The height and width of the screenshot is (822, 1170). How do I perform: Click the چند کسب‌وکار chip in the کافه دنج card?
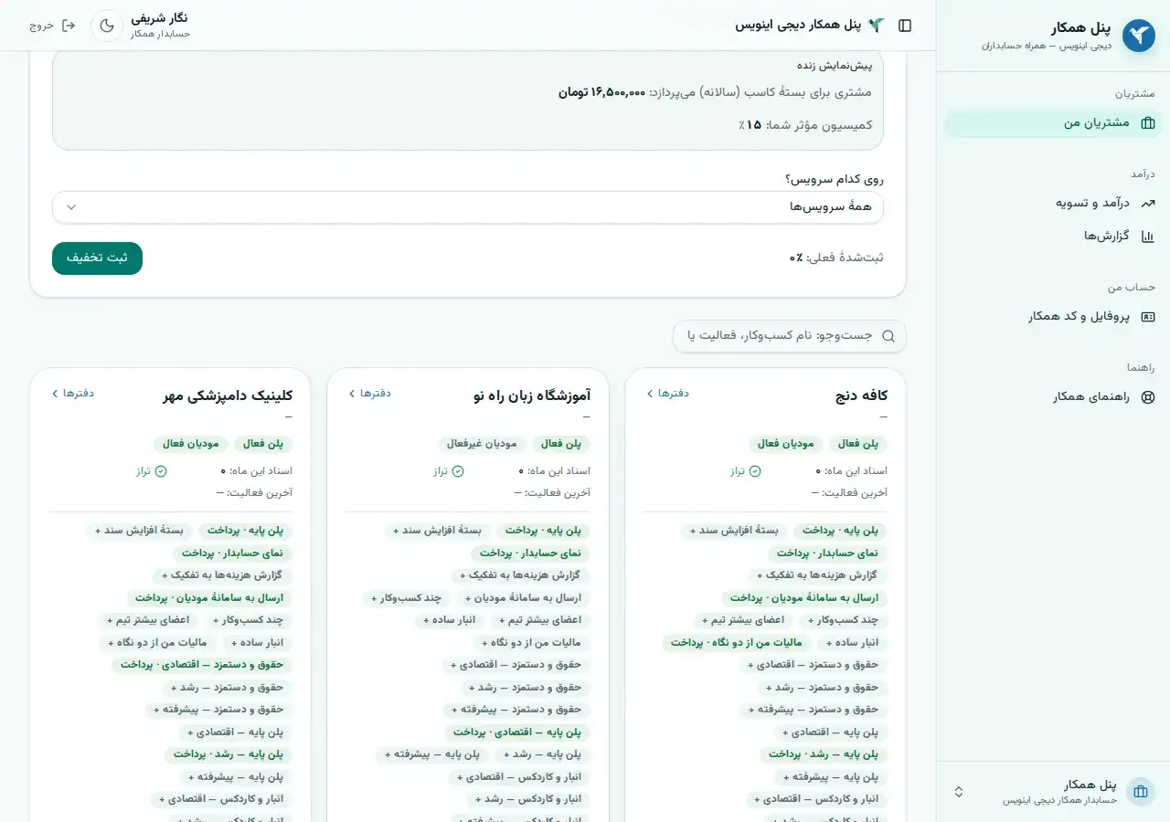[844, 620]
